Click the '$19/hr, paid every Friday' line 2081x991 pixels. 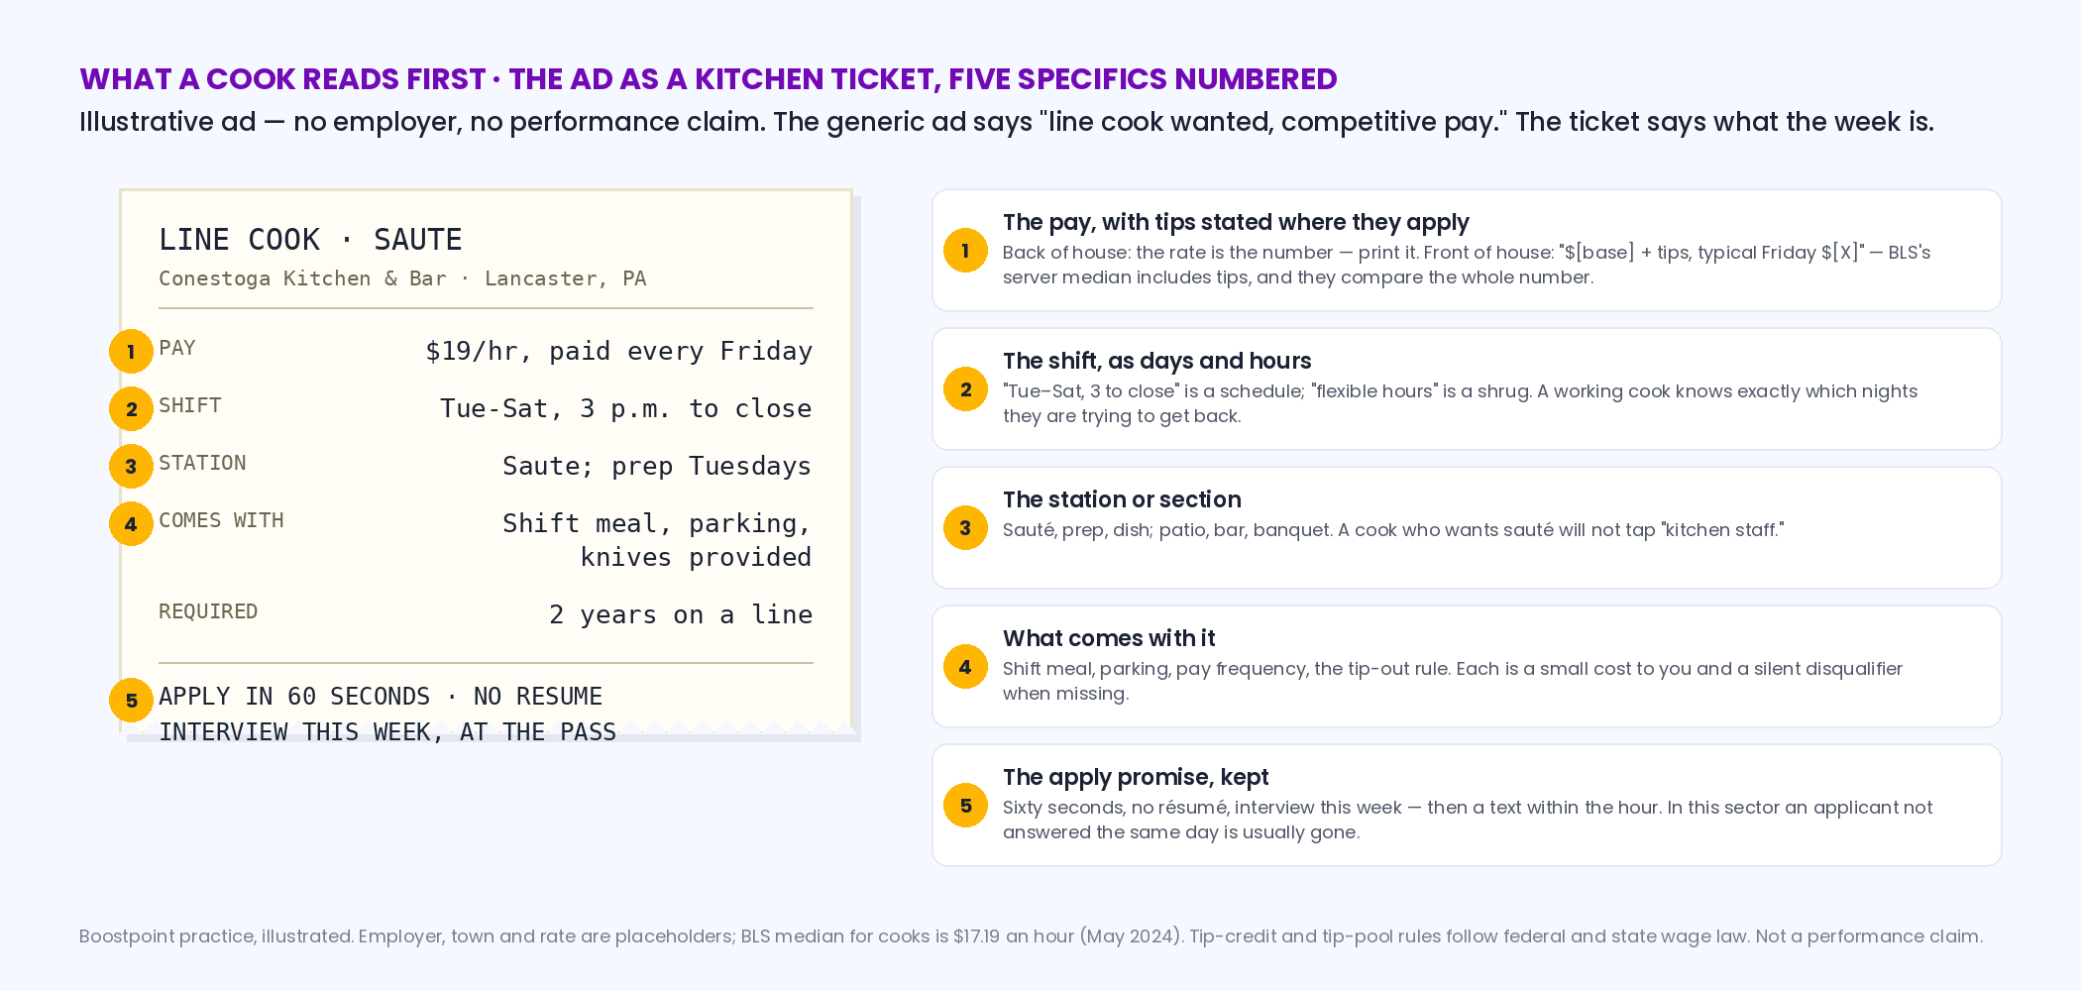619,352
